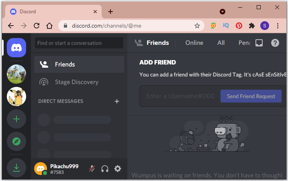Click the address bar URL

(x=106, y=26)
